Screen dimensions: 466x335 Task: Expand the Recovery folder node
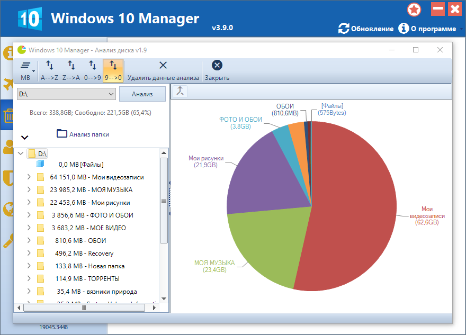(29, 253)
